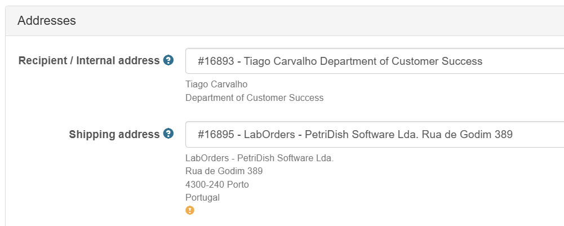
Task: Click 'PetriDish Software Lda.' inside shipping field
Action: [x=362, y=135]
